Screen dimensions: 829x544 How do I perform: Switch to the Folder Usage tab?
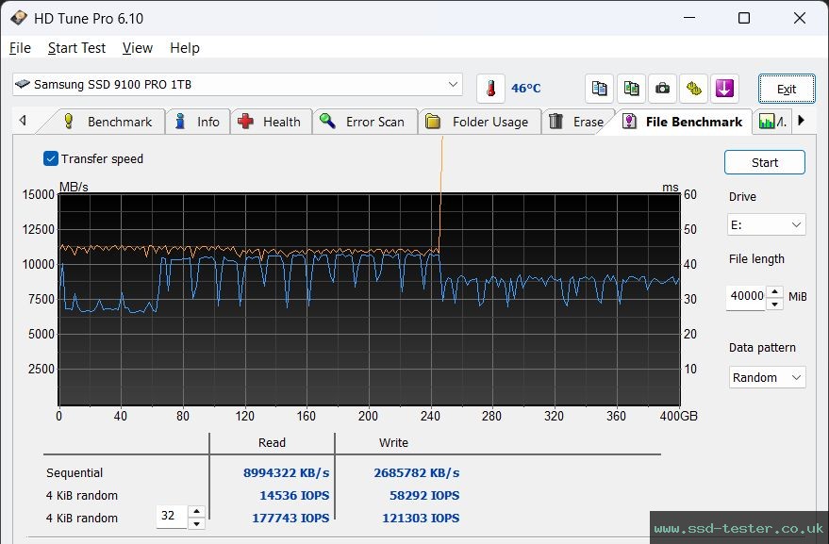point(479,121)
